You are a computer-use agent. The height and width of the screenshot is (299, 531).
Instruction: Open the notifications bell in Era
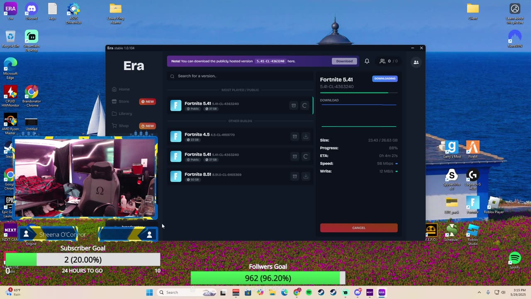[367, 61]
